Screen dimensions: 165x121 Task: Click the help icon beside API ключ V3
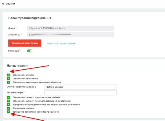tap(21, 34)
